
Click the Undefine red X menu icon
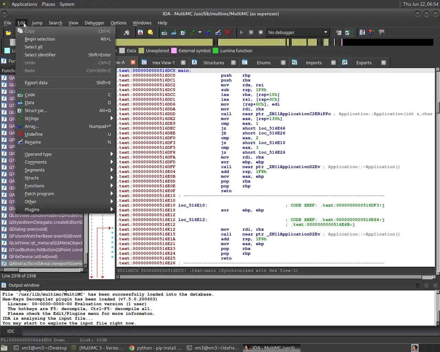[20, 134]
